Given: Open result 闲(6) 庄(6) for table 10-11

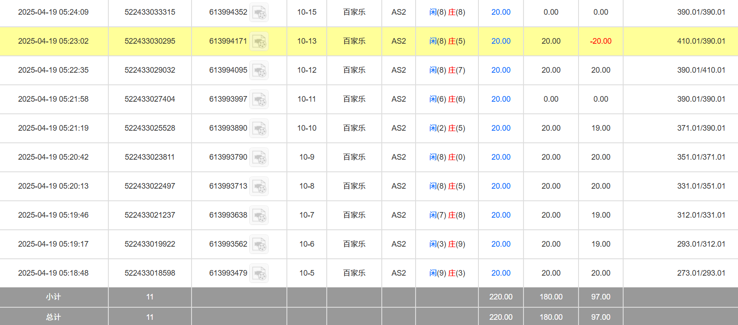Looking at the screenshot, I should pos(447,99).
